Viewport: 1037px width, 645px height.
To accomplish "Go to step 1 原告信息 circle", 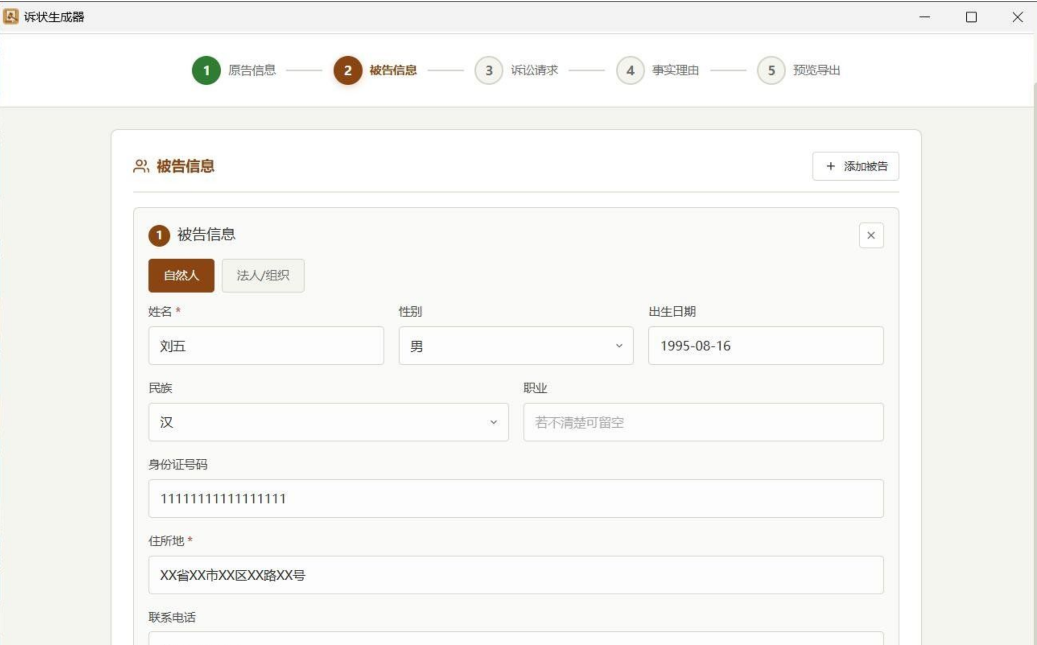I will tap(206, 70).
